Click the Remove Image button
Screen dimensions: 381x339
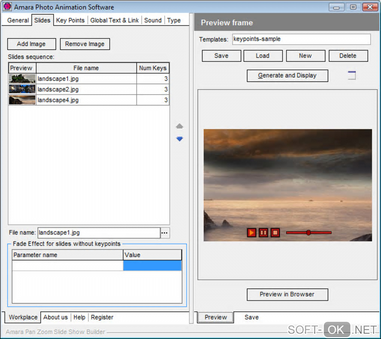point(85,44)
